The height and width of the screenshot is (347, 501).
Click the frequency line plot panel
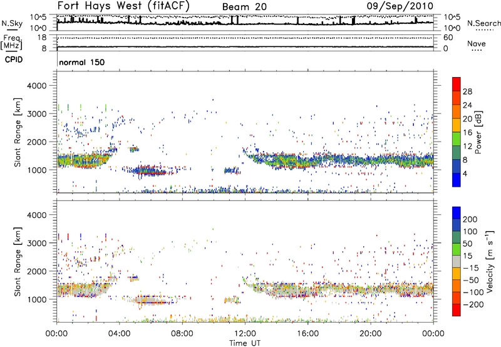[245, 43]
